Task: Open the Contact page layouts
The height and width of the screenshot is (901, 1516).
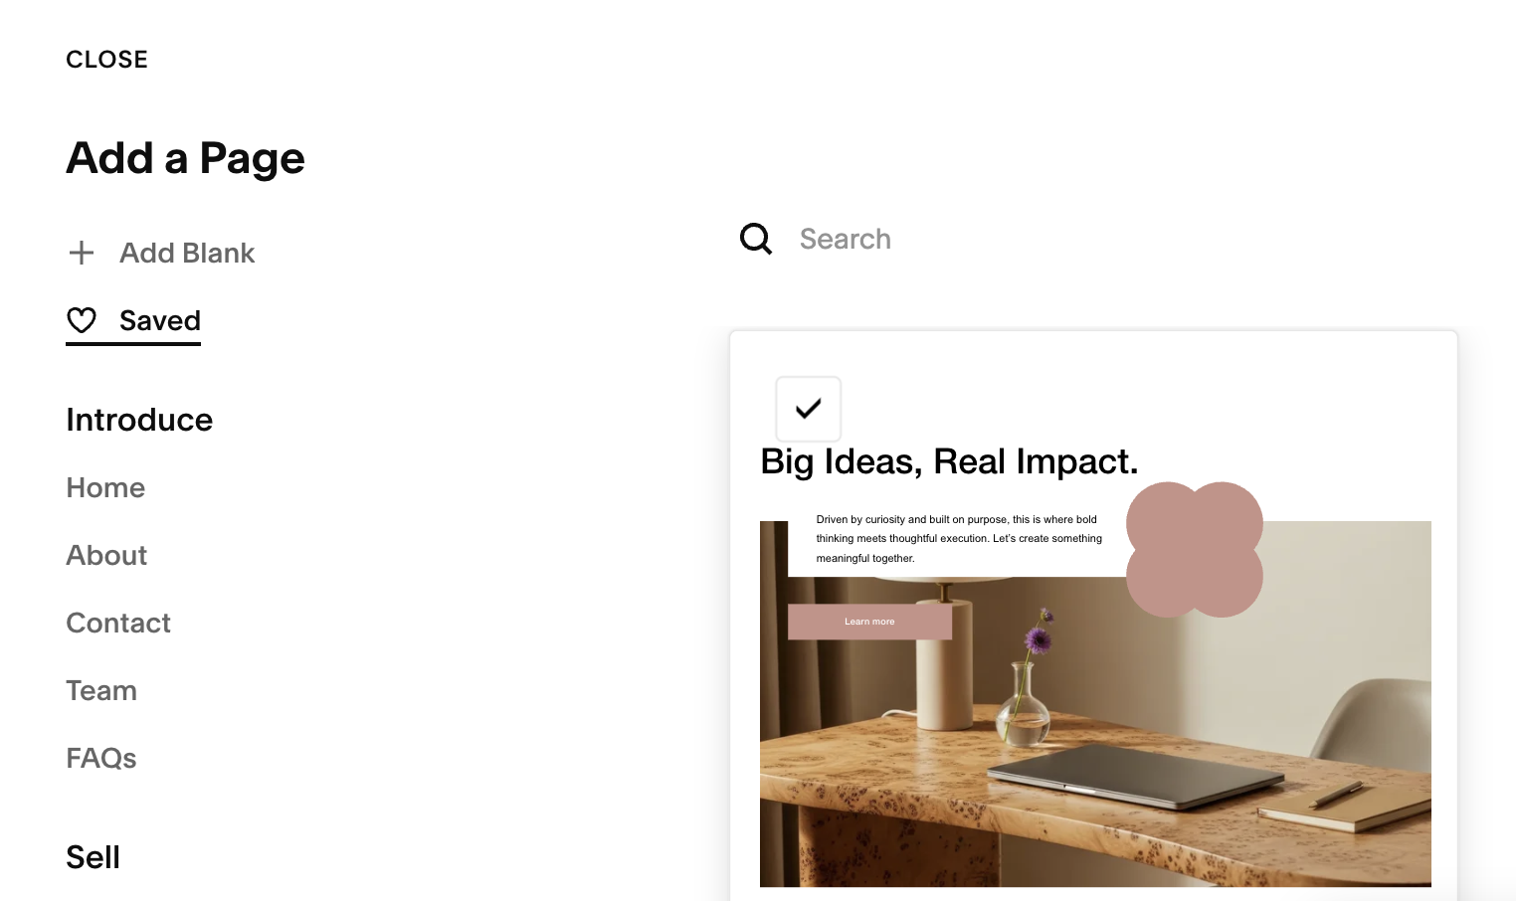Action: point(118,623)
